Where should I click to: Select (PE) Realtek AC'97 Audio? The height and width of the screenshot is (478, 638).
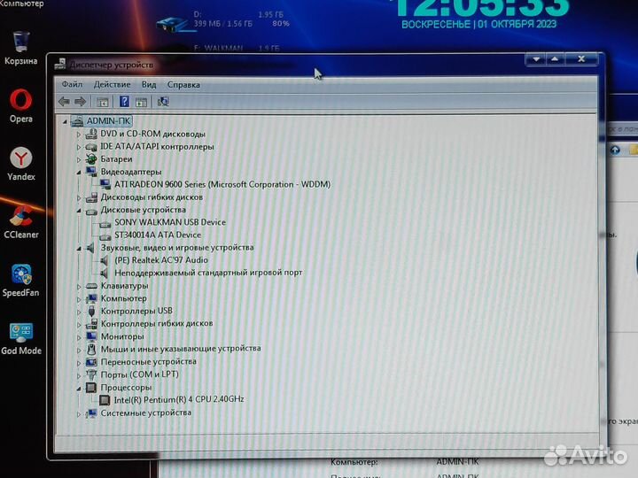[x=161, y=259]
